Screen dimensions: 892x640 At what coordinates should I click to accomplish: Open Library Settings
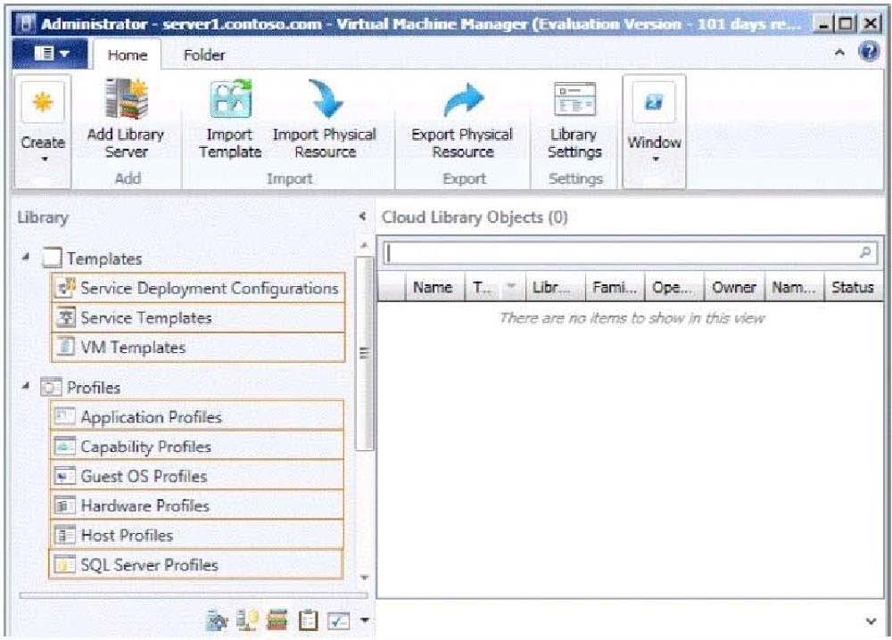pos(574,120)
